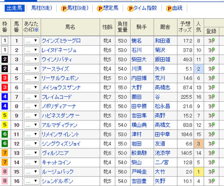Screen dimensions: 224x186
Task: Click weight 51.0 in リーサルウェポン row
Action: (123, 78)
